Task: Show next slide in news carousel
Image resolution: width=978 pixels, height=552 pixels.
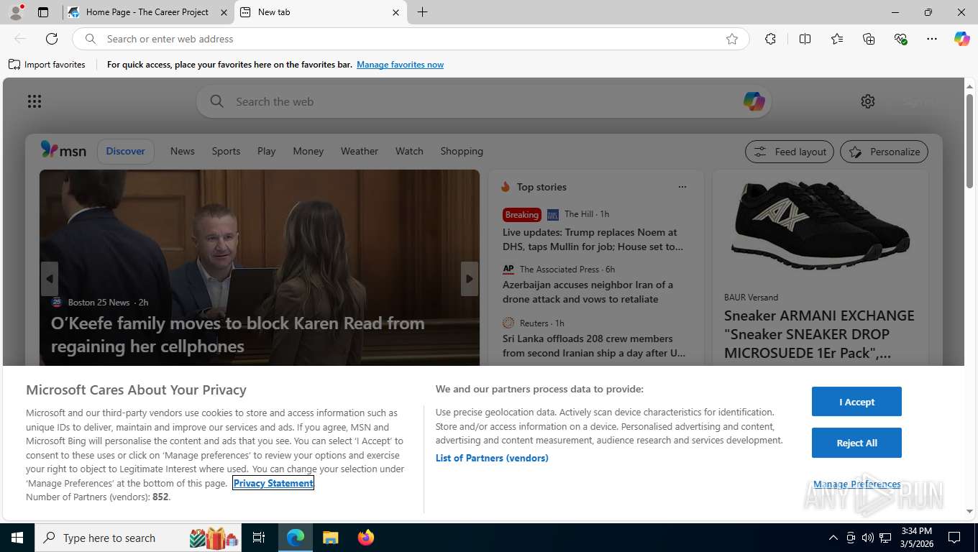Action: 470,279
